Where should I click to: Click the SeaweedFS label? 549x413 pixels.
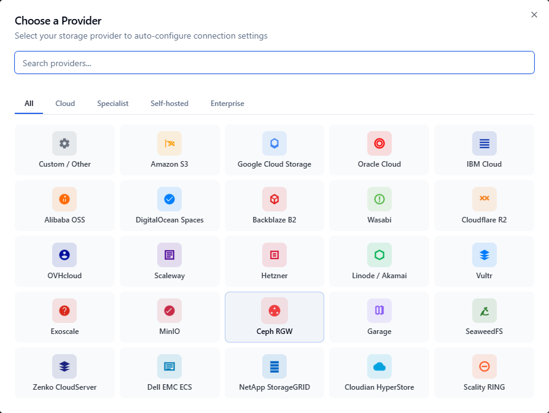pyautogui.click(x=485, y=332)
